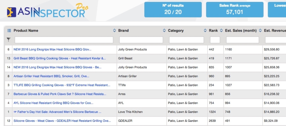Open the Artisan Griller Heat Resistant product link
The height and width of the screenshot is (126, 286).
click(x=51, y=76)
